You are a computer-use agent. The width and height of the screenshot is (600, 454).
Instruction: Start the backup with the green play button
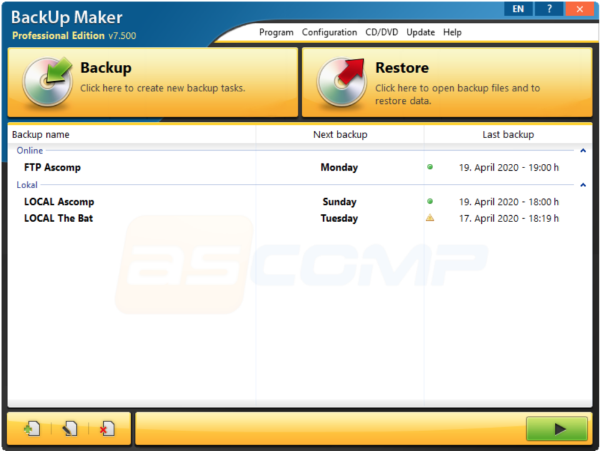[x=556, y=428]
